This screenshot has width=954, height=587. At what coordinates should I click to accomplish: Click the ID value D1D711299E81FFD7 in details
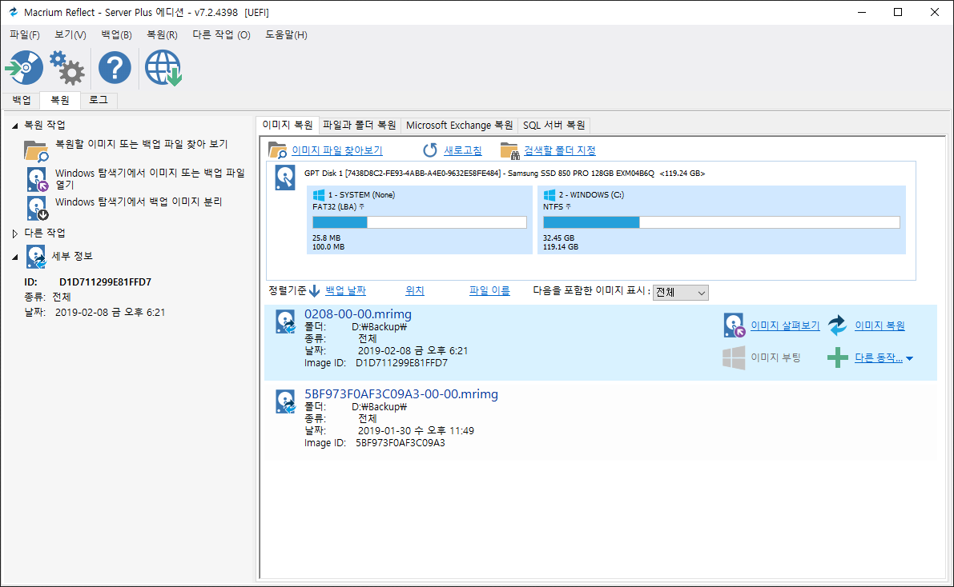[x=105, y=282]
